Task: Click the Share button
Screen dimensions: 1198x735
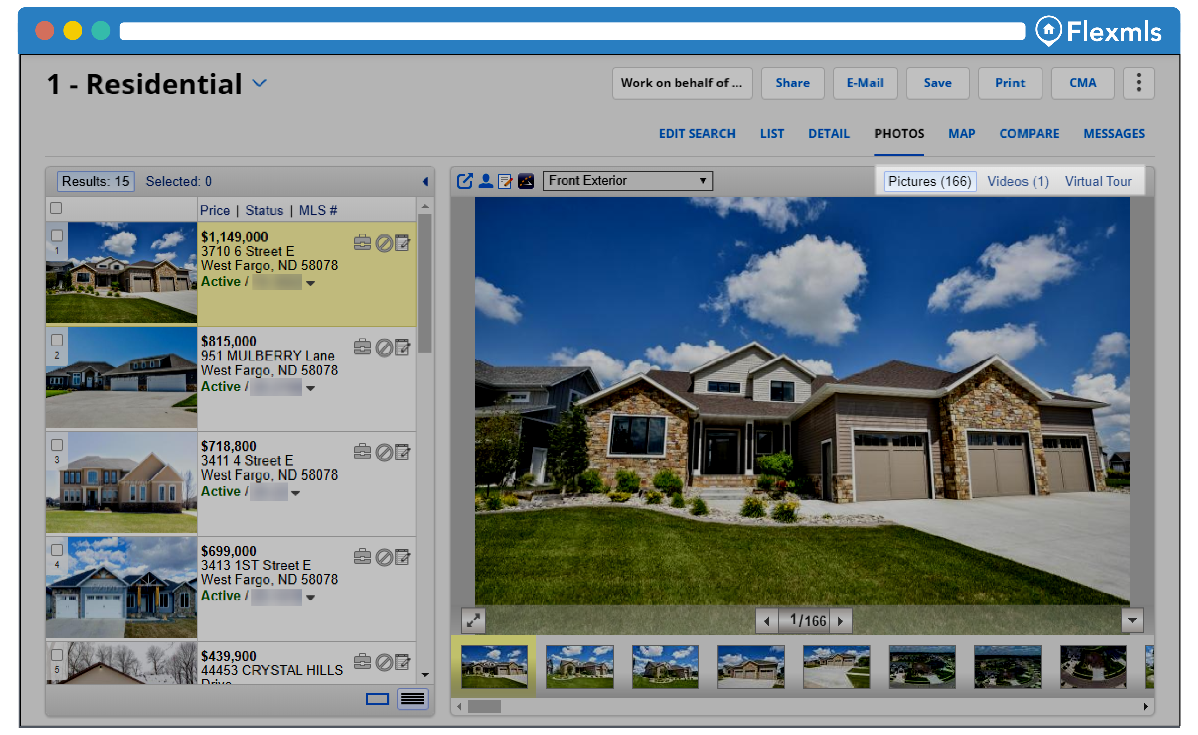Action: (x=792, y=83)
